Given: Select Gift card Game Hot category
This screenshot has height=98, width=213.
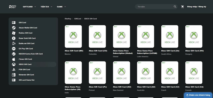Looking at the screenshot, I should tap(26, 80).
